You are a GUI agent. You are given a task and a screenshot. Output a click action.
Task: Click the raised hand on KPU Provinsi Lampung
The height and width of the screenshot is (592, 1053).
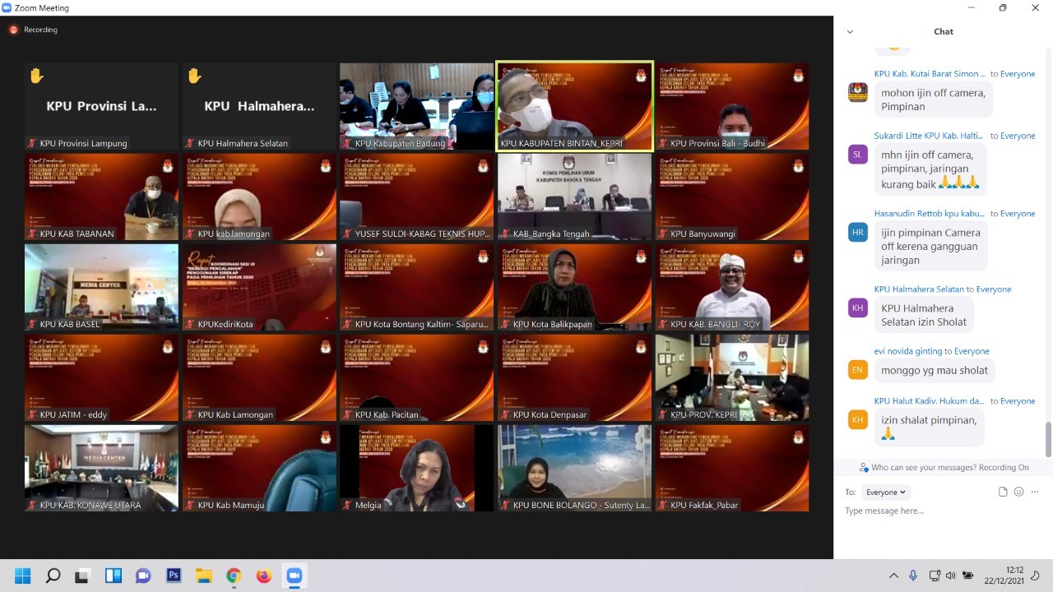click(36, 76)
